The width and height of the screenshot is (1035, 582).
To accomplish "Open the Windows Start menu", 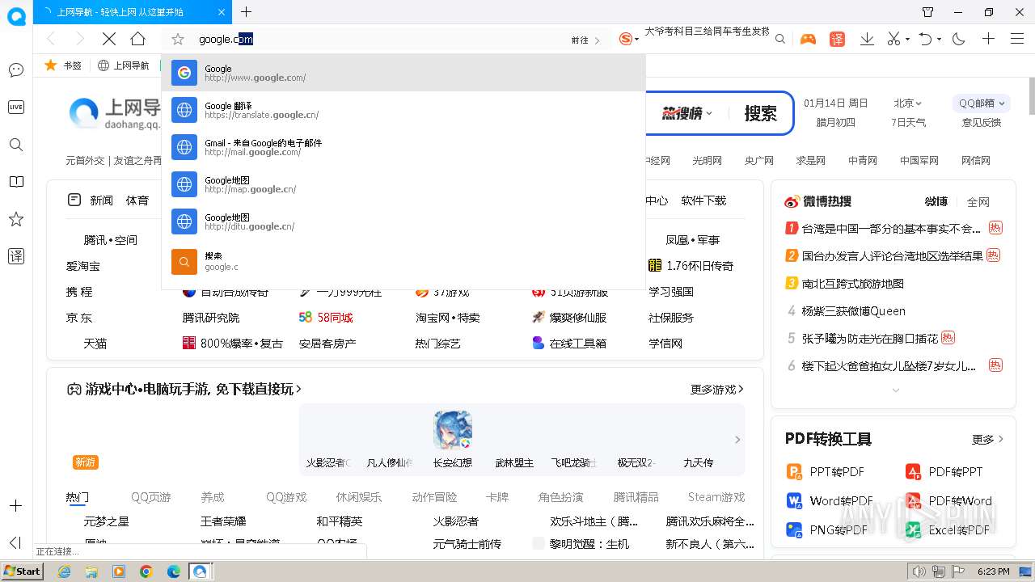I will [x=22, y=571].
